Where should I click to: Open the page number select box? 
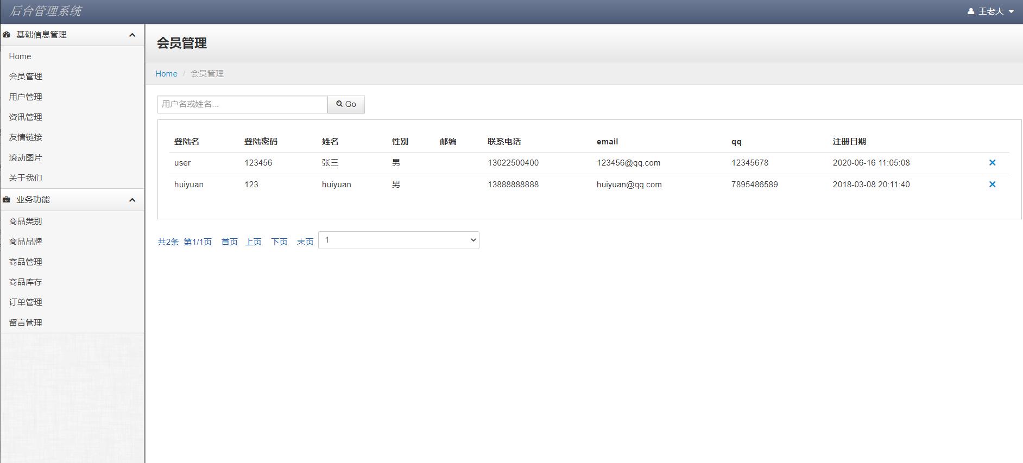pos(399,240)
